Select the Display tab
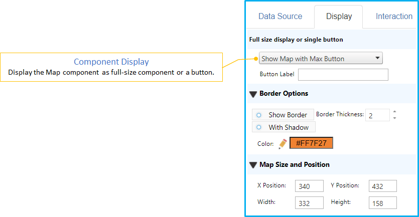This screenshot has height=217, width=419. [339, 16]
